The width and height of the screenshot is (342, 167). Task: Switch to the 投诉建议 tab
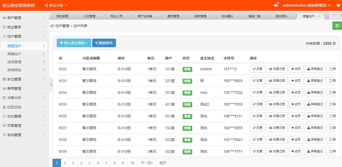[x=227, y=16]
